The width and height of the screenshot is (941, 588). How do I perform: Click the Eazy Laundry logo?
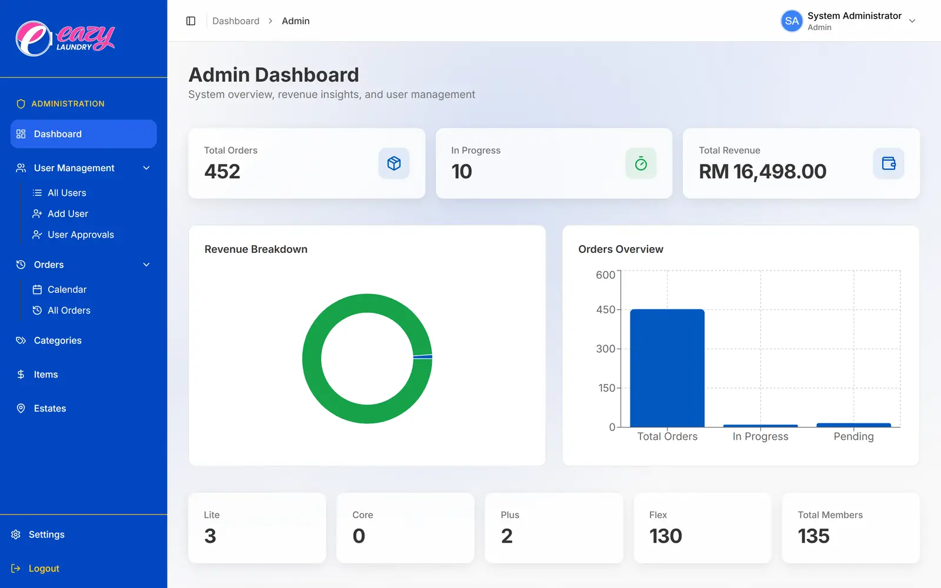(65, 38)
